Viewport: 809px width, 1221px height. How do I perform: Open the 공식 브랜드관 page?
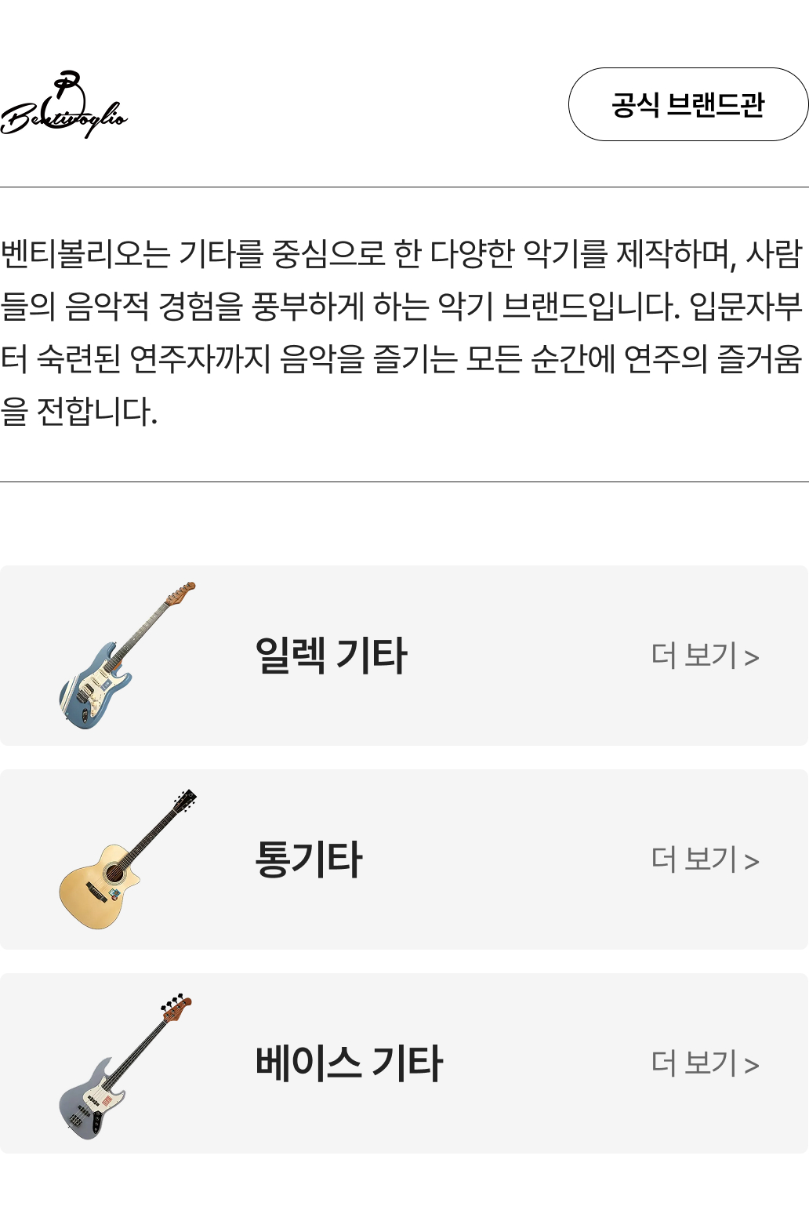coord(687,104)
